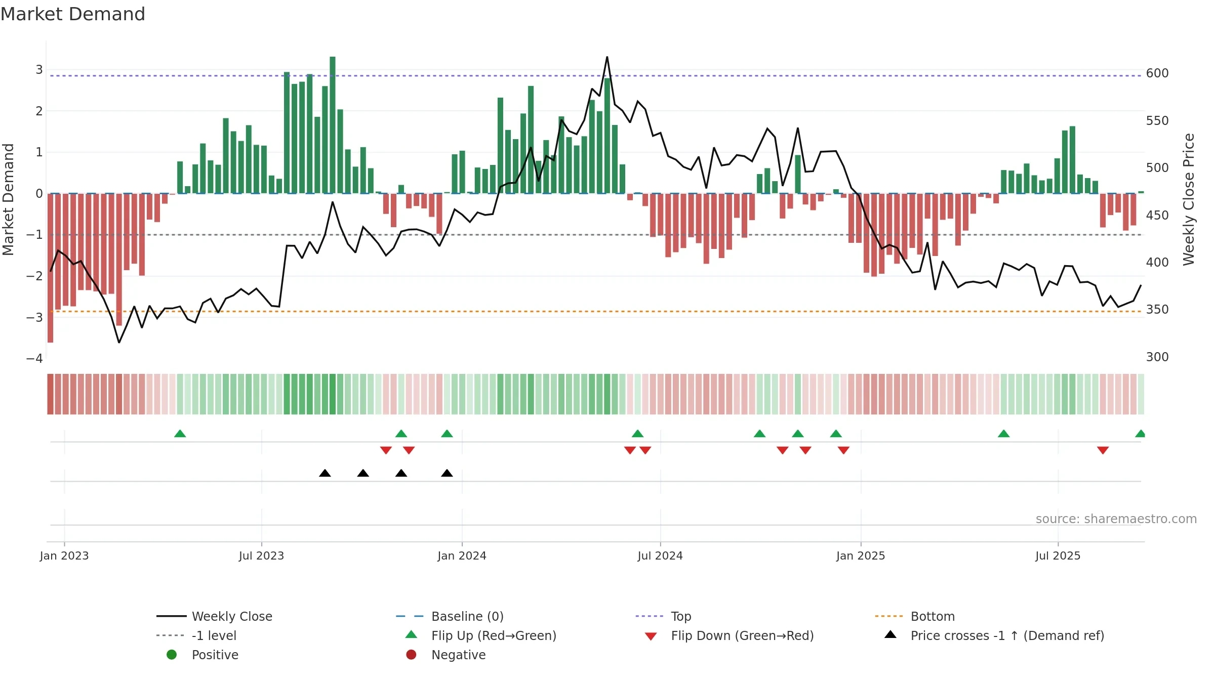Click the Jan 2025 x-axis label
The image size is (1215, 683).
point(861,556)
